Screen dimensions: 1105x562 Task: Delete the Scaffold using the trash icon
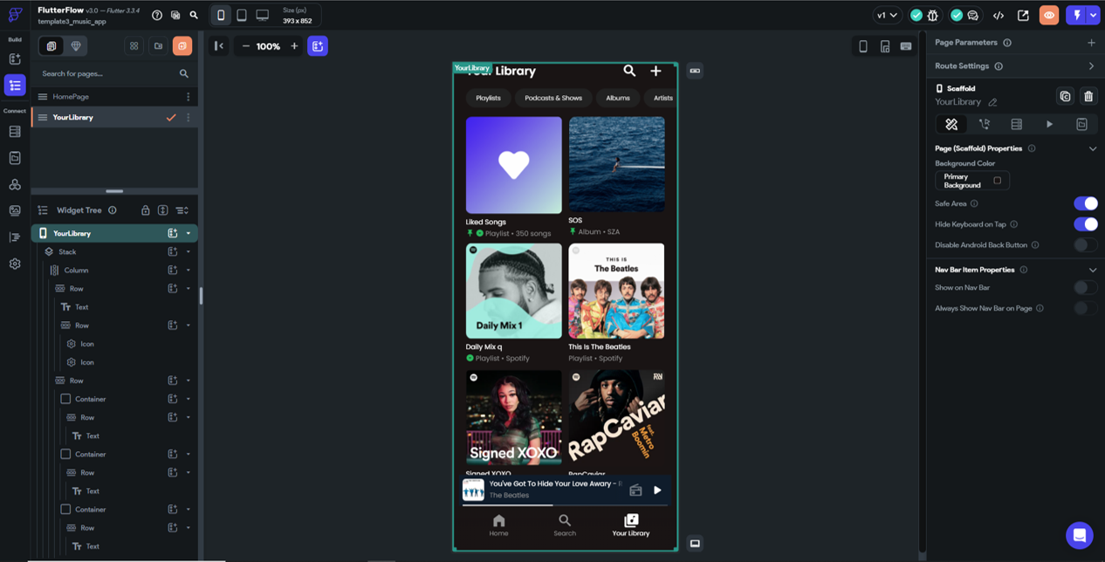[1088, 96]
